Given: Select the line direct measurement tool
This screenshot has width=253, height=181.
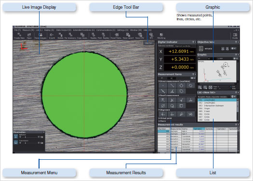Looking at the screenshot, I should 172,85.
